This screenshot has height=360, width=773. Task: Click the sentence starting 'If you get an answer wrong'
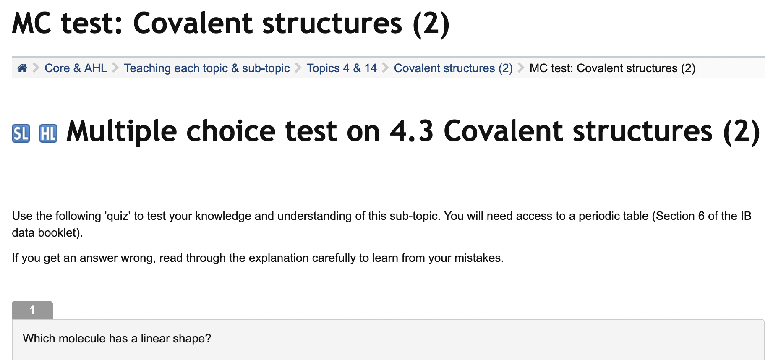(x=258, y=258)
